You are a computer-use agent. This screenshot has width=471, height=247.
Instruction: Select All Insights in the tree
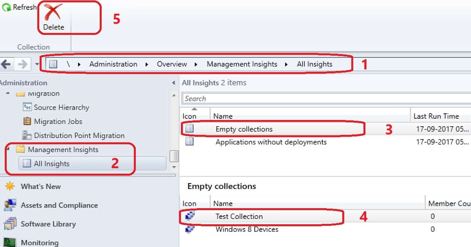pos(51,164)
